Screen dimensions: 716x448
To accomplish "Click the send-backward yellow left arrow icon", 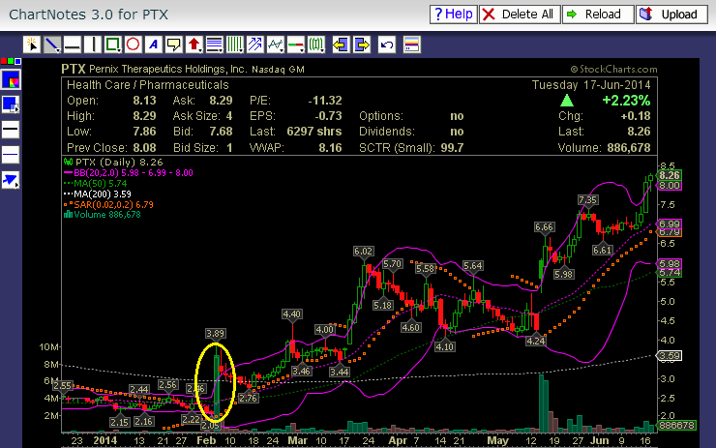I will [x=341, y=45].
